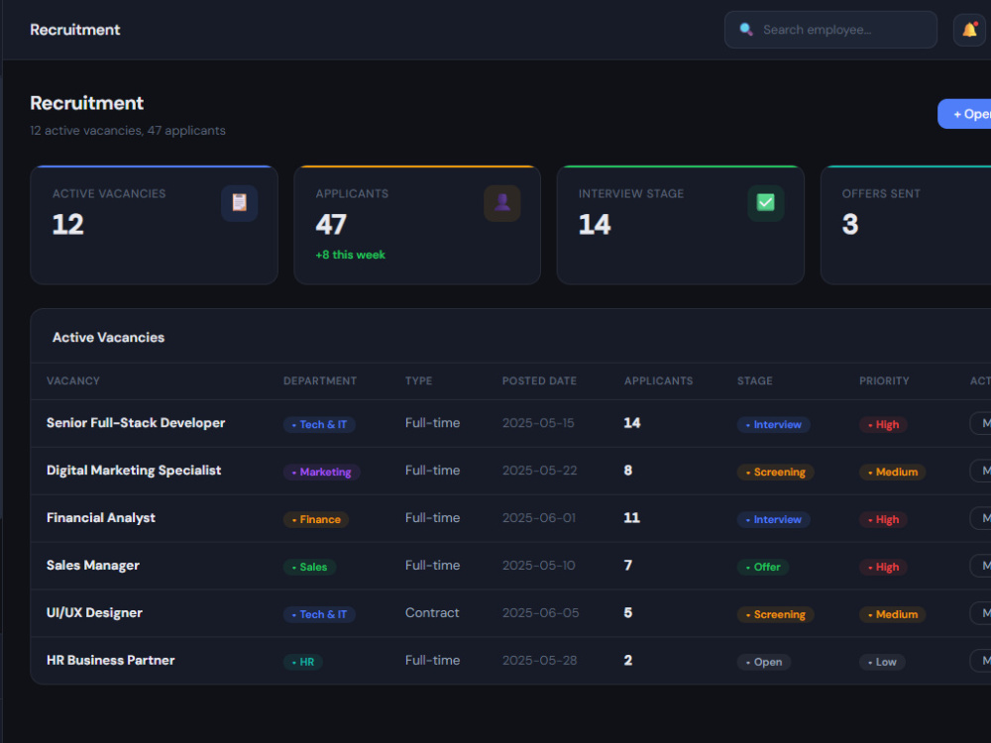Click the Priority column header
This screenshot has width=991, height=743.
tap(884, 381)
